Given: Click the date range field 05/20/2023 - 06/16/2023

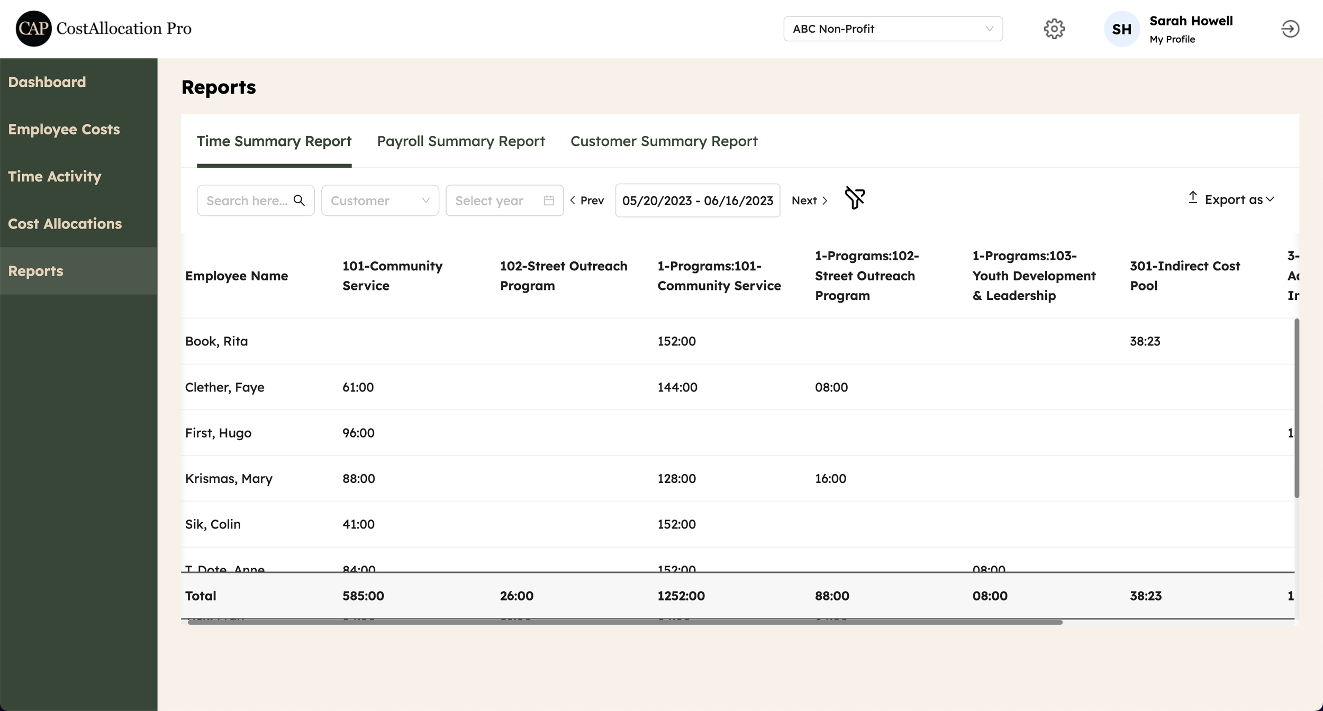Looking at the screenshot, I should tap(697, 200).
